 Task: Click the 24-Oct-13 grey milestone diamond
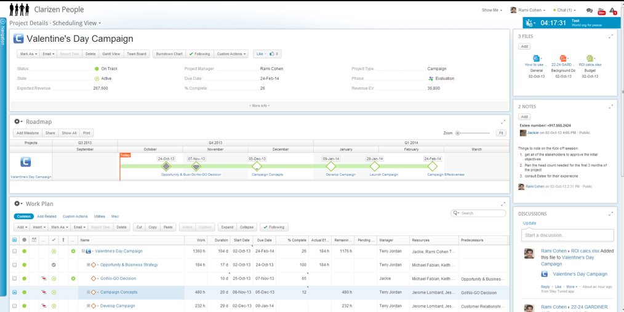pyautogui.click(x=166, y=166)
